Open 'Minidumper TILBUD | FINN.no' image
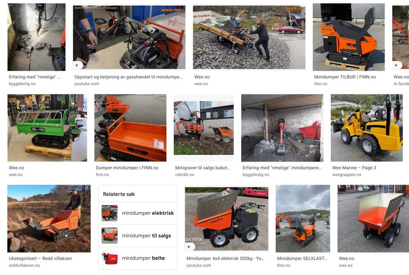409x275 pixels. coord(349,37)
